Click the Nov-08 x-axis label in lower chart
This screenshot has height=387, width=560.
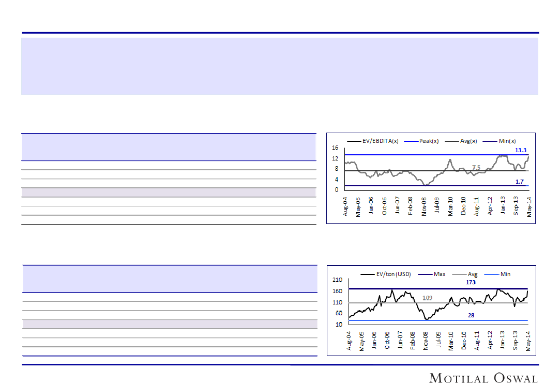(x=426, y=340)
